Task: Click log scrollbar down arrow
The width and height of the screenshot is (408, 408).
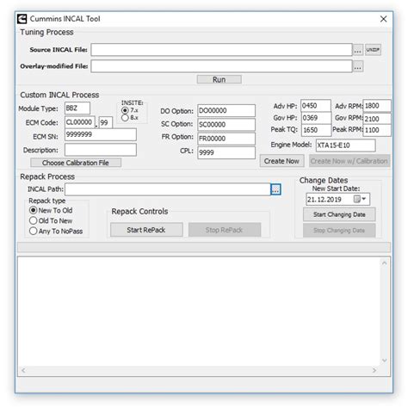Action: click(x=385, y=361)
